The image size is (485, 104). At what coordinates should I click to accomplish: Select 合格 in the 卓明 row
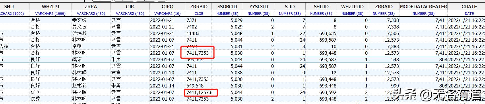click(36, 46)
